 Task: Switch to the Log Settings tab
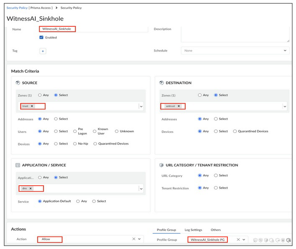[x=193, y=230]
